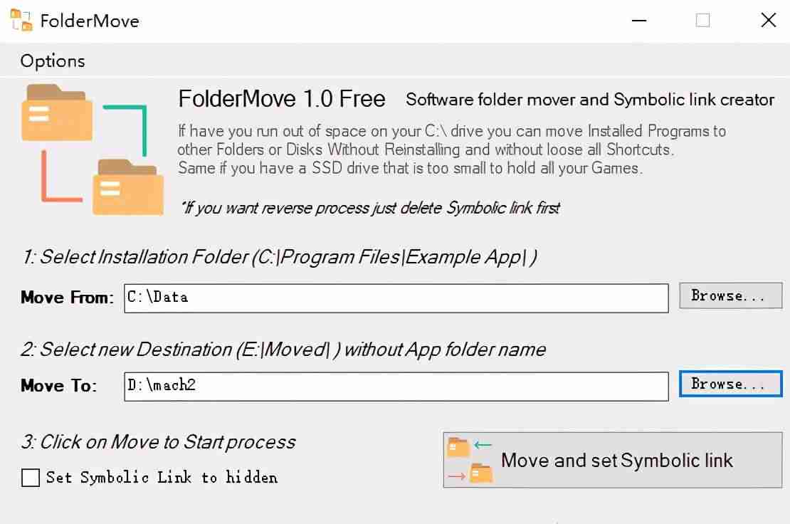The height and width of the screenshot is (524, 790).
Task: Close the FolderMove window
Action: tap(769, 21)
